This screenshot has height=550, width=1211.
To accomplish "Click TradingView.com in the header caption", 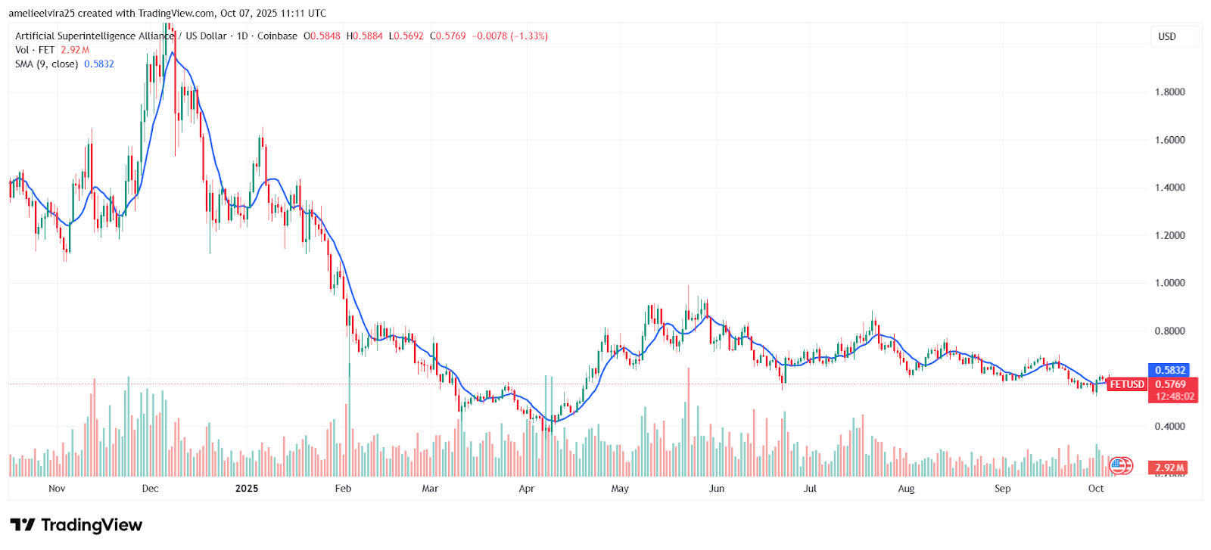I will click(x=176, y=13).
